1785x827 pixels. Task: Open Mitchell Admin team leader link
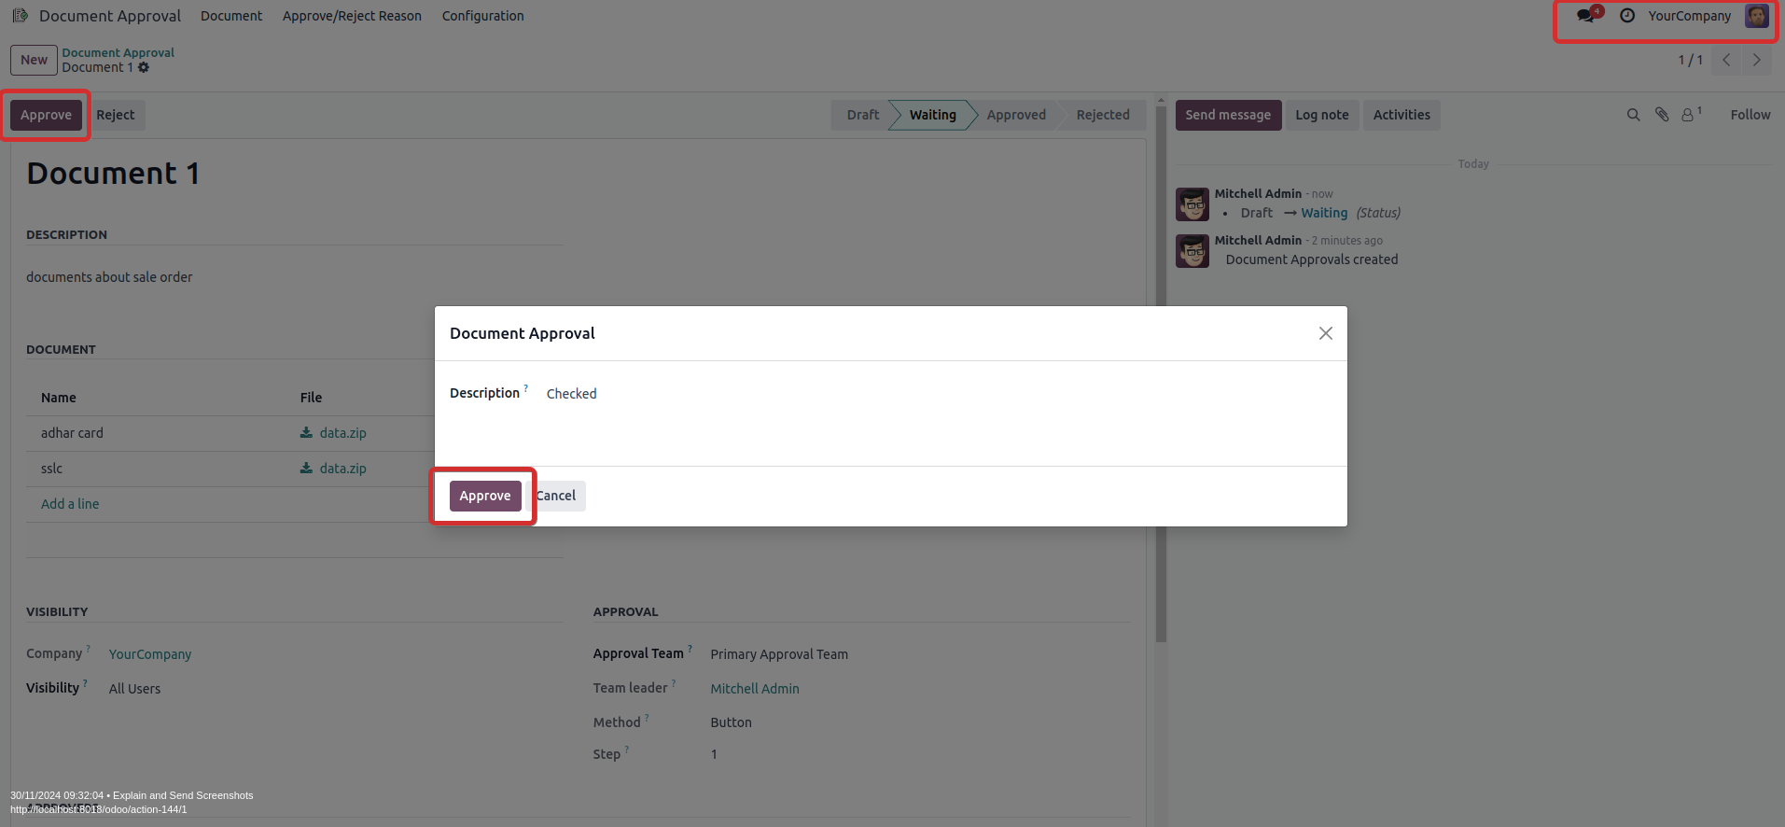[x=754, y=689]
